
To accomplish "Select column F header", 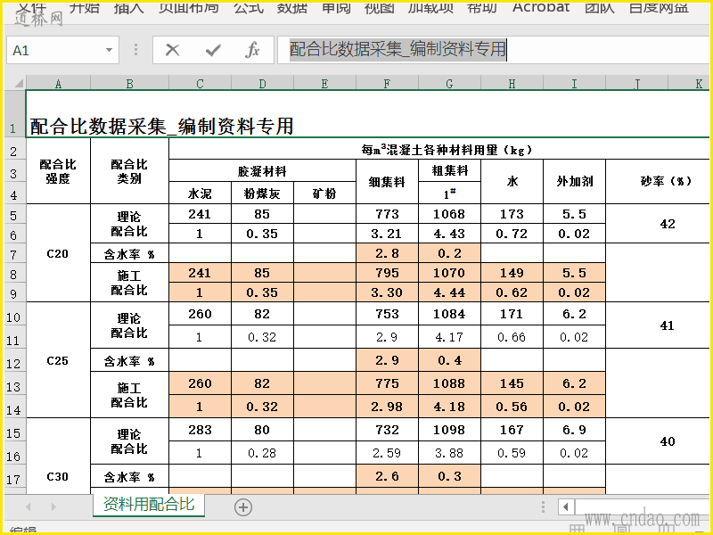I will (387, 83).
